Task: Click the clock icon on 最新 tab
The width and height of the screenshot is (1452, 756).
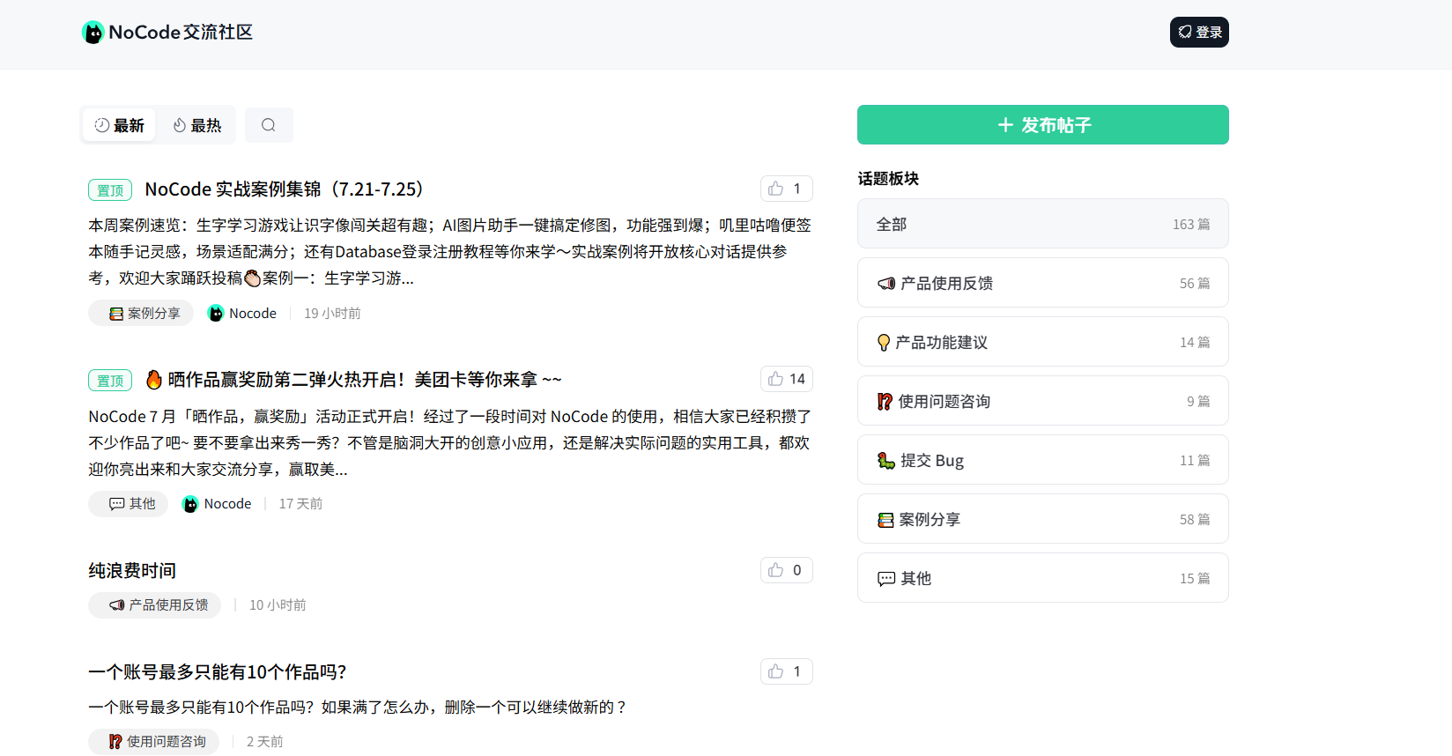Action: 101,125
